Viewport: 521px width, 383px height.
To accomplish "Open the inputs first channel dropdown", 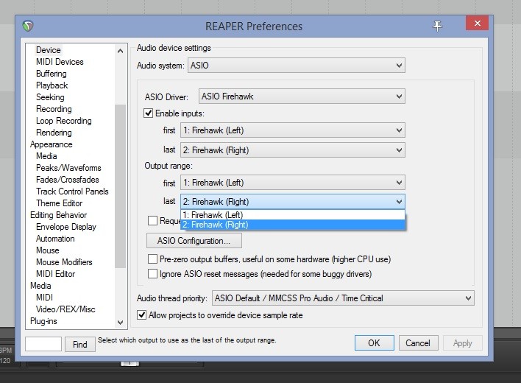I will click(293, 130).
